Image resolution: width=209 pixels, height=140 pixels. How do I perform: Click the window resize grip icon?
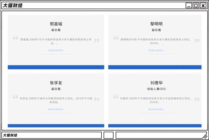[204, 136]
